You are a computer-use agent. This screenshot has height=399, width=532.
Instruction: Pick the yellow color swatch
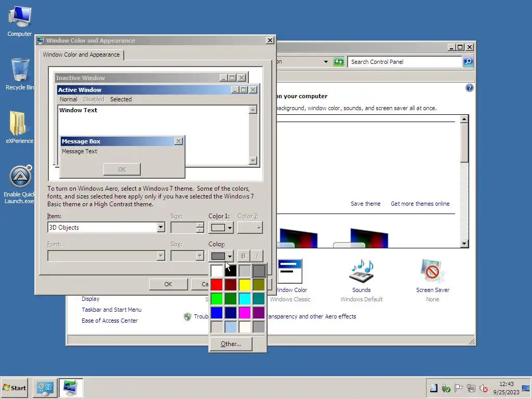(245, 285)
